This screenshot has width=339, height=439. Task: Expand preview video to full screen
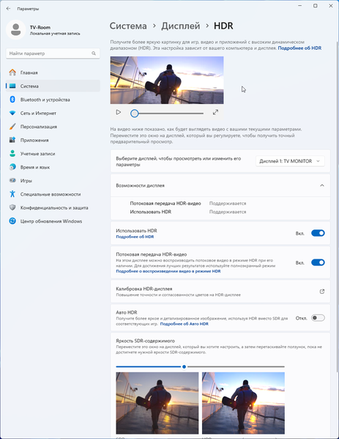[x=215, y=112]
